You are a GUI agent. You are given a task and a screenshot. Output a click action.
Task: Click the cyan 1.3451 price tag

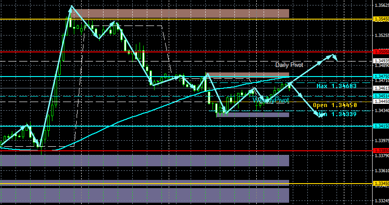point(381,96)
